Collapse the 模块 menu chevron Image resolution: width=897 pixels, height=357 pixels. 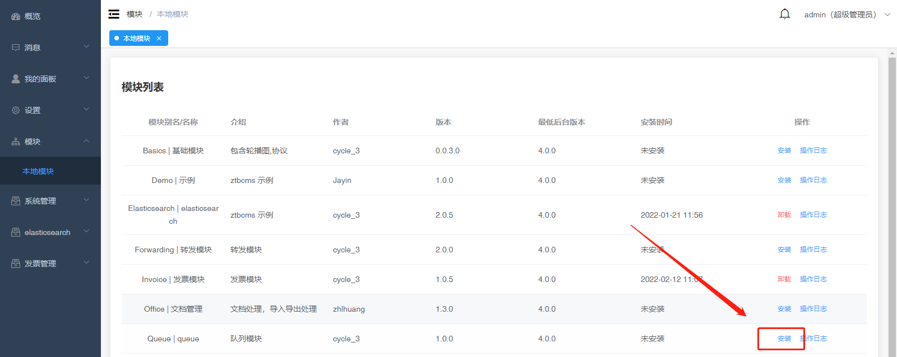tap(86, 140)
